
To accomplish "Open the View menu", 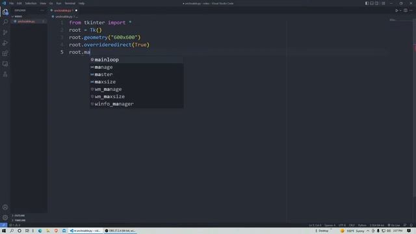I will coord(43,3).
